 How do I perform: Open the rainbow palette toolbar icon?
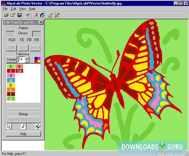[42, 15]
